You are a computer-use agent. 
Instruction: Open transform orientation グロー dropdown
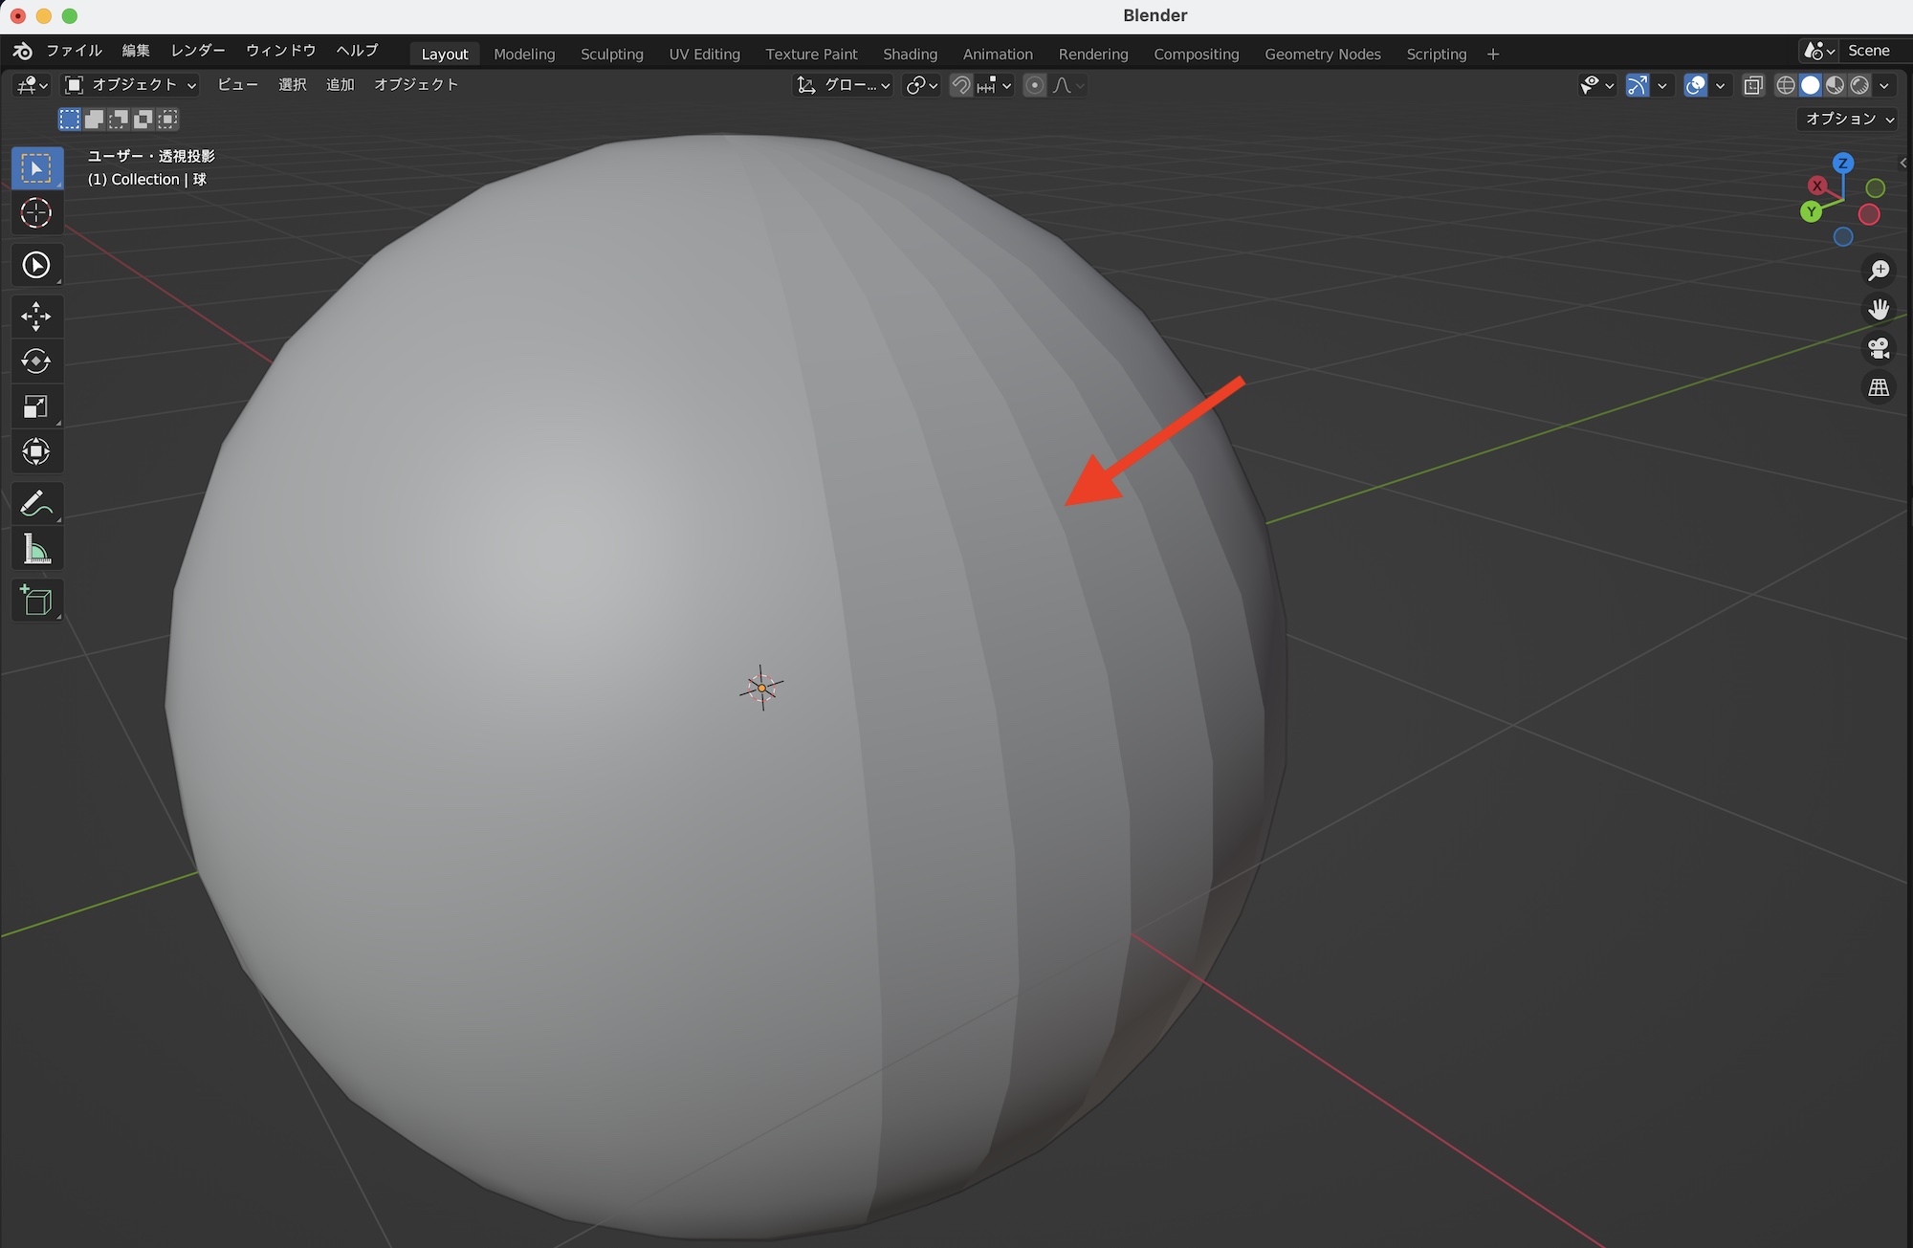coord(844,86)
